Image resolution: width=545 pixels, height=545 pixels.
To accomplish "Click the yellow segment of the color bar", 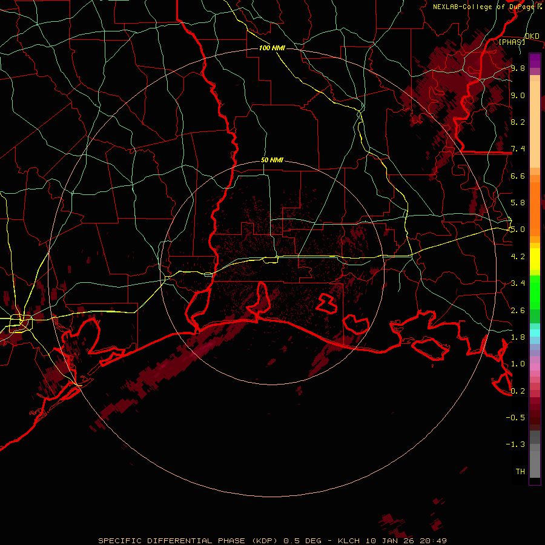I will pyautogui.click(x=535, y=259).
